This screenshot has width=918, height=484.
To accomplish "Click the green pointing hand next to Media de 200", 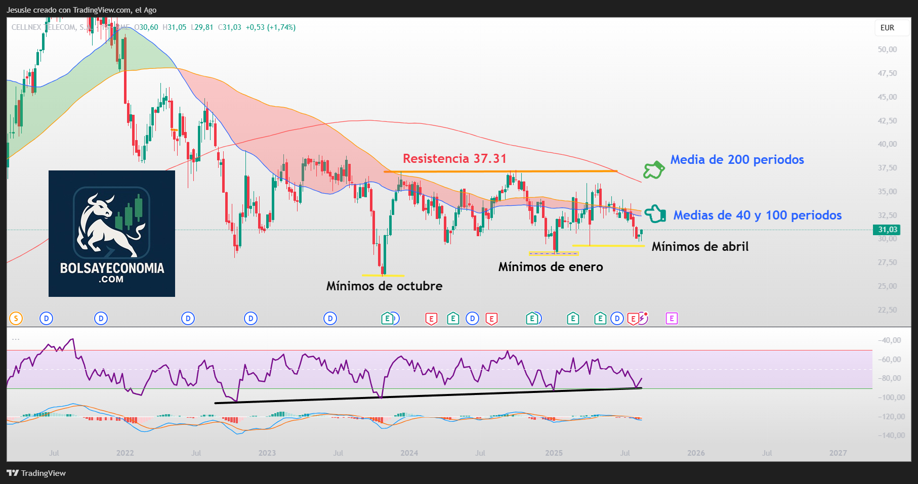I will [653, 170].
